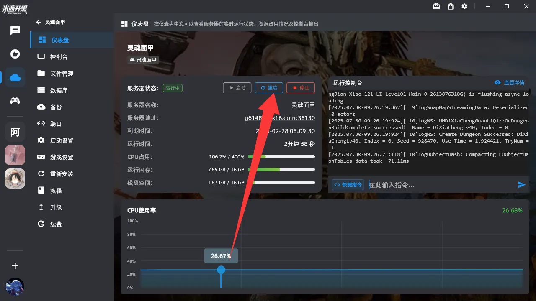Image resolution: width=536 pixels, height=301 pixels.
Task: Click the 运行内存 memory progress bar
Action: [x=281, y=170]
